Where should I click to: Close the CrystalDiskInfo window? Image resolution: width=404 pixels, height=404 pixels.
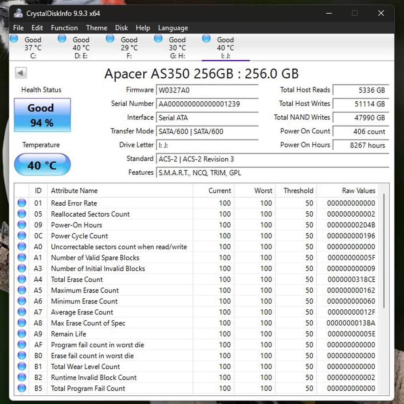(381, 13)
